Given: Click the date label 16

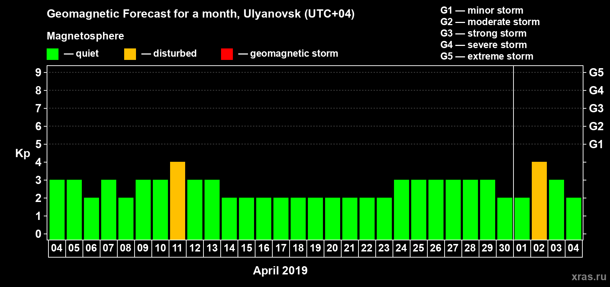Looking at the screenshot, I should pyautogui.click(x=264, y=248).
